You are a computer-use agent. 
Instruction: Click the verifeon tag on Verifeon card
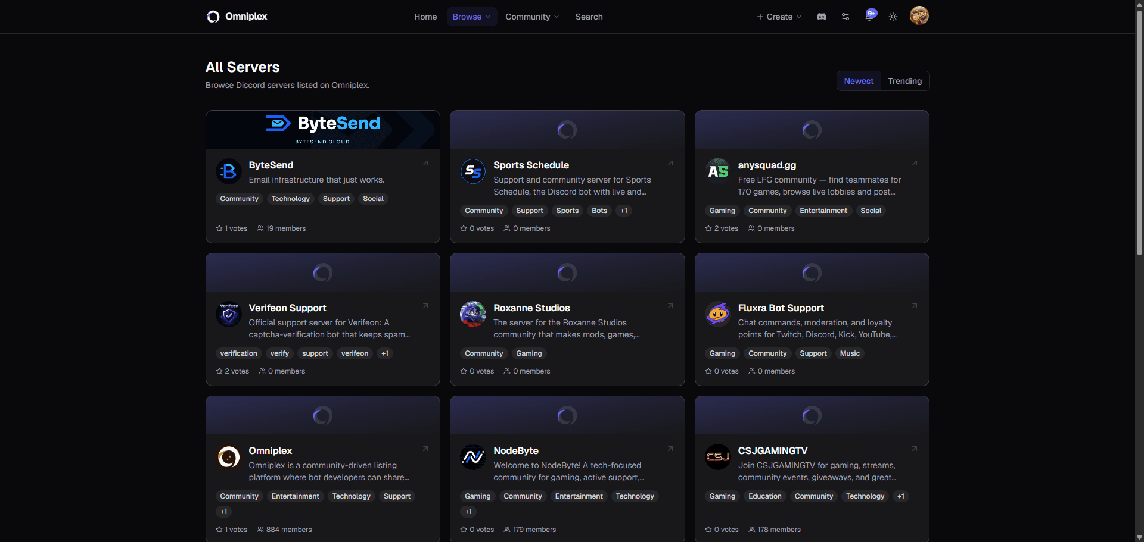pos(355,353)
